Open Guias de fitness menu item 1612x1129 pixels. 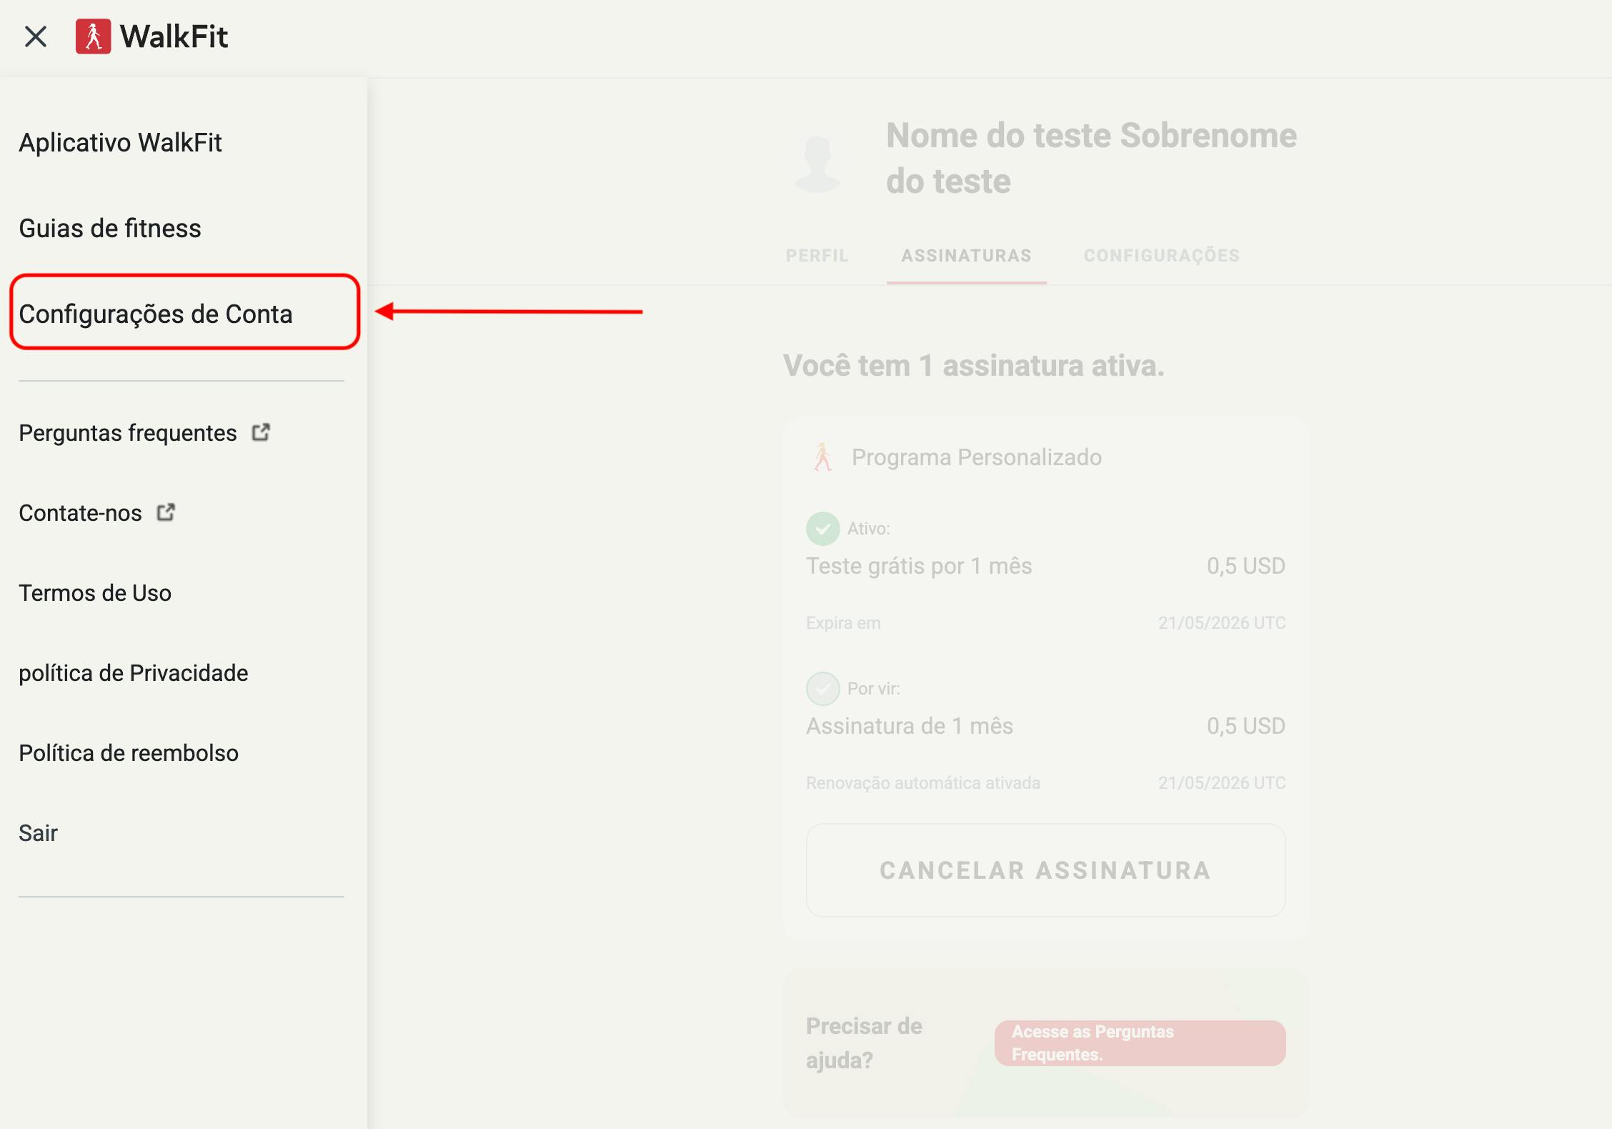tap(110, 229)
